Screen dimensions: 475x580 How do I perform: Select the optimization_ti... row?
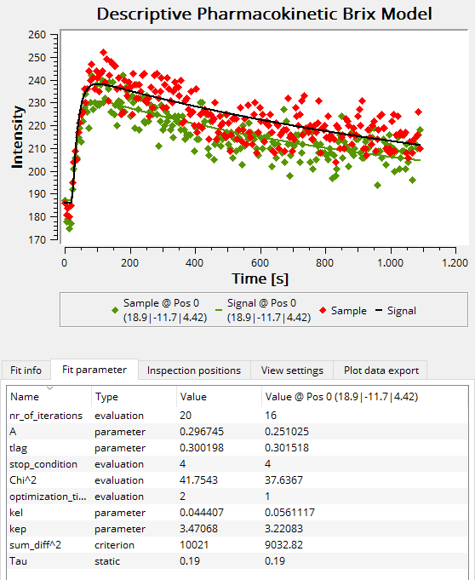pyautogui.click(x=237, y=497)
